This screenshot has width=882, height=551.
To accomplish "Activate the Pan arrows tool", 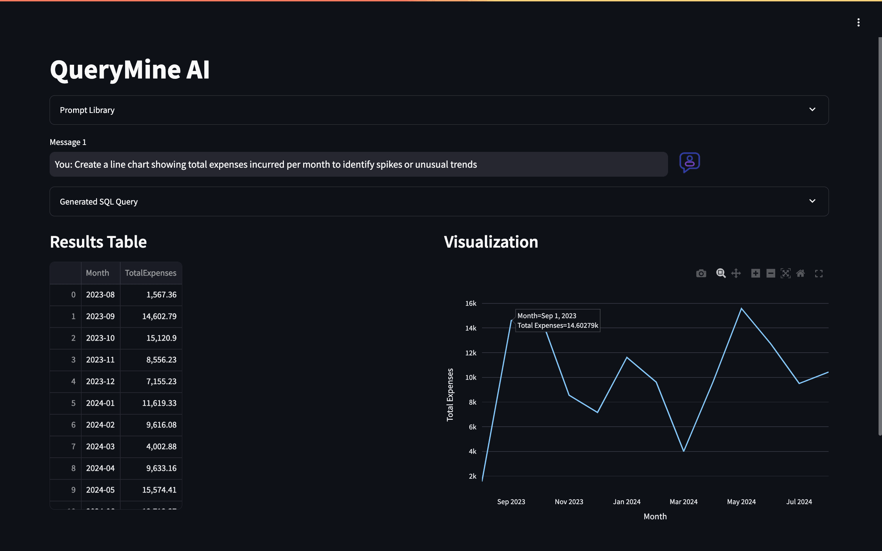I will tap(736, 273).
